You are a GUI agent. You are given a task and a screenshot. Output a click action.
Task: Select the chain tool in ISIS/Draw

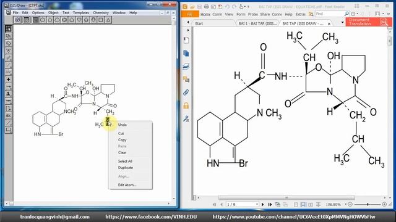[x=8, y=72]
